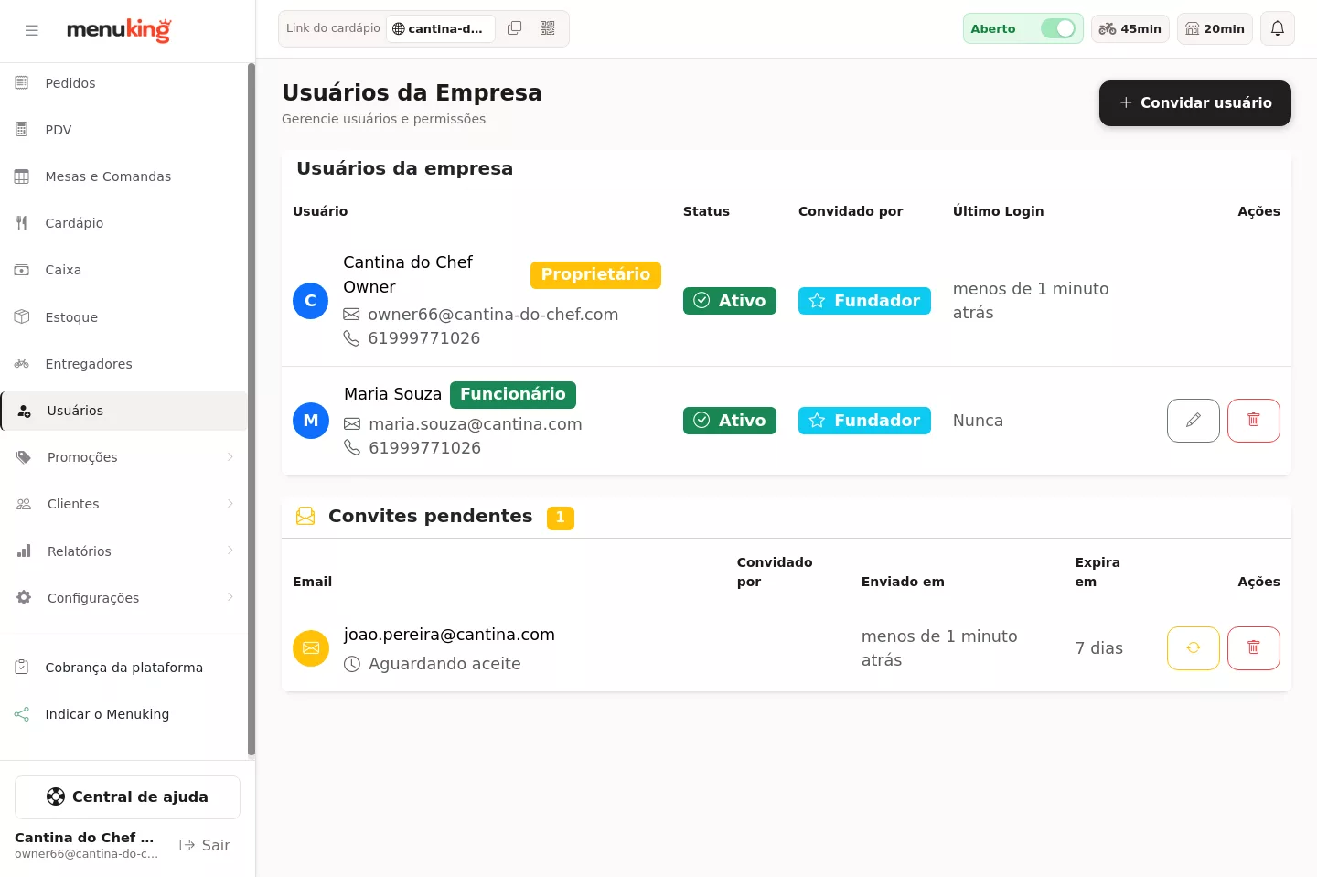Go to the PDV menu item

pos(123,130)
